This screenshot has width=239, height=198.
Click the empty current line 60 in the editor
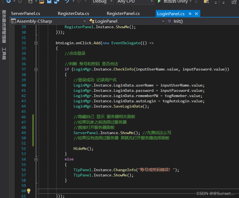click(138, 191)
